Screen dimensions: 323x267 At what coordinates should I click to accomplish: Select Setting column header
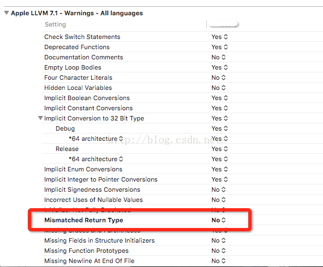click(56, 24)
